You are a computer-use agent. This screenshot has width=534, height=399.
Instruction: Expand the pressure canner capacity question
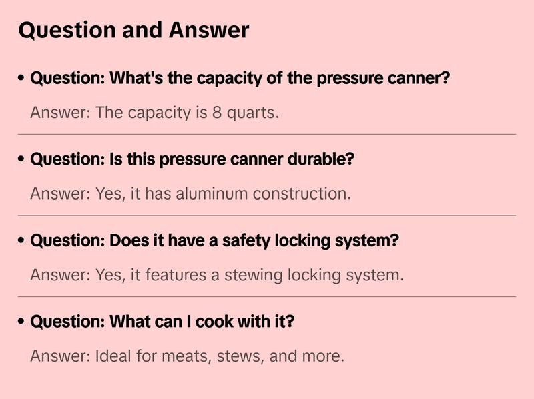(240, 79)
